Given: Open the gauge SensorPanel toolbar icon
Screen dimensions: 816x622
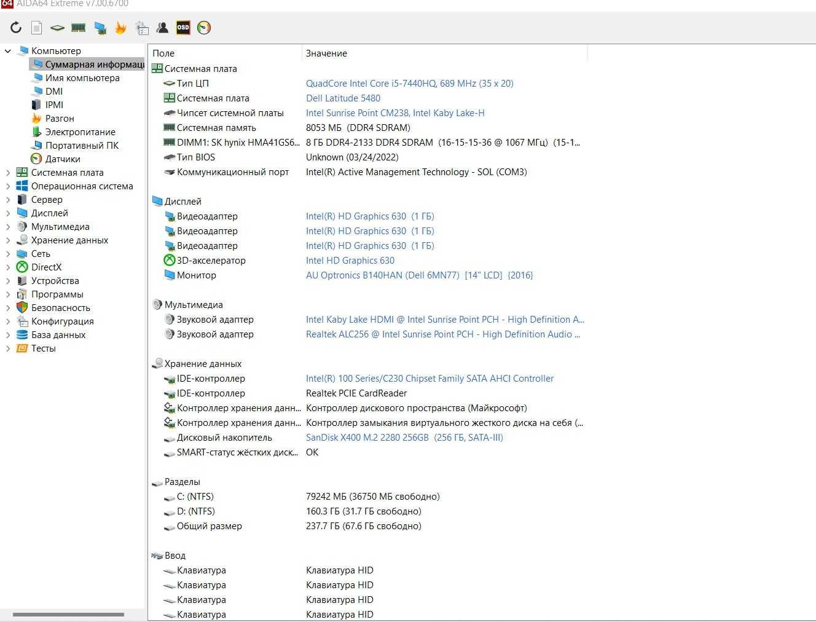Looking at the screenshot, I should (x=204, y=27).
